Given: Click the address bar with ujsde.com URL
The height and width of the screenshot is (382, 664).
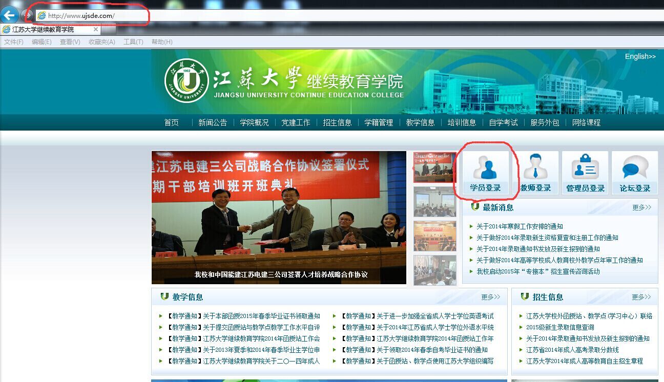Looking at the screenshot, I should point(348,16).
